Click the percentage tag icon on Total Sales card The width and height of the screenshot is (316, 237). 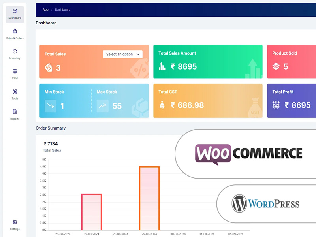pos(49,67)
